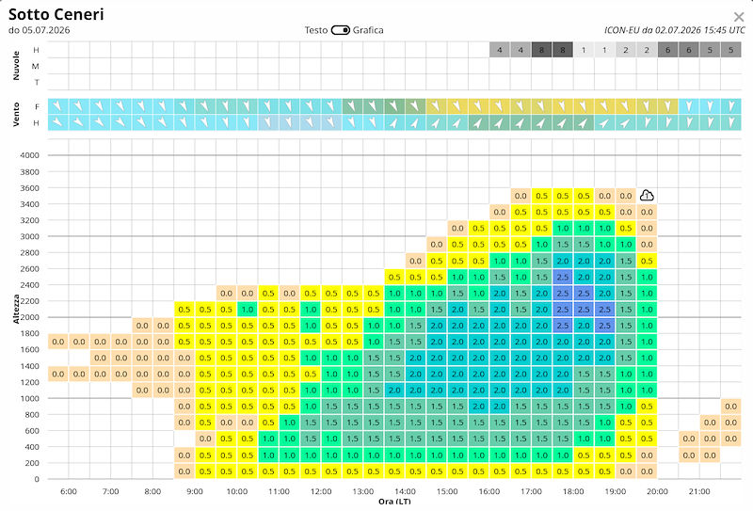Click the Testo label beside the switch
This screenshot has width=753, height=511.
316,30
